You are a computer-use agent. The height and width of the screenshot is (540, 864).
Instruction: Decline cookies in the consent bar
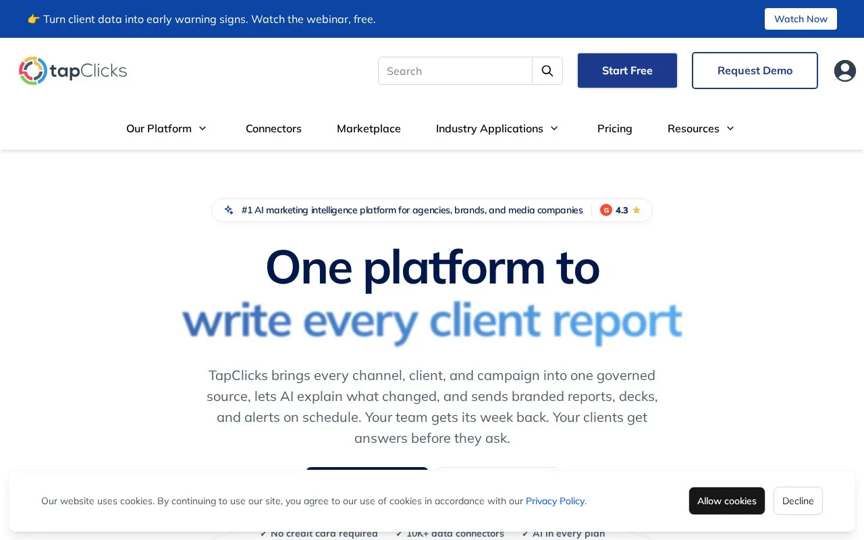coord(798,501)
